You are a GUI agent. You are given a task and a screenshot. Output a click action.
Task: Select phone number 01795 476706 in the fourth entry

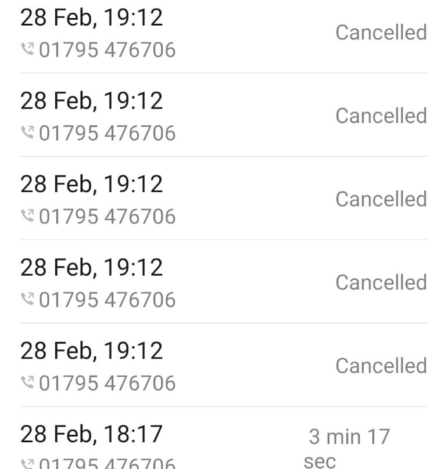click(x=107, y=300)
